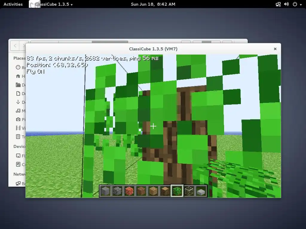Open Videos folder in Files sidebar
Screen dimensions: 306x229
pyautogui.click(x=20, y=128)
